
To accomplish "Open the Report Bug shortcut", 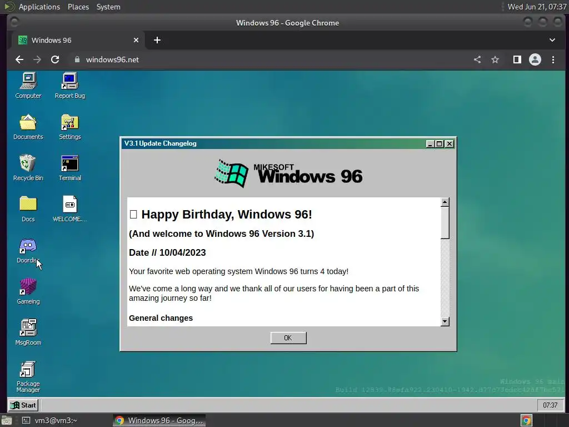I will coord(69,86).
